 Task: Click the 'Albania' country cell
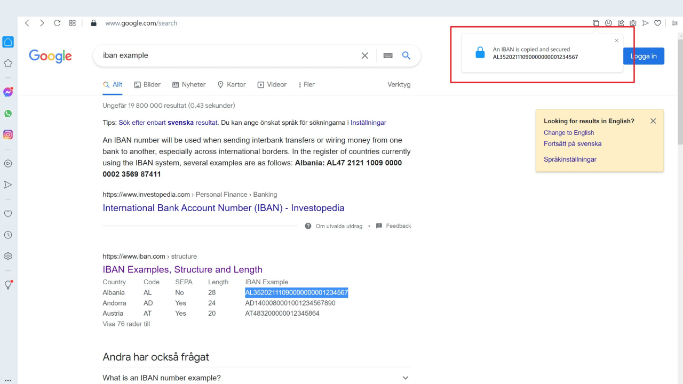pyautogui.click(x=114, y=293)
